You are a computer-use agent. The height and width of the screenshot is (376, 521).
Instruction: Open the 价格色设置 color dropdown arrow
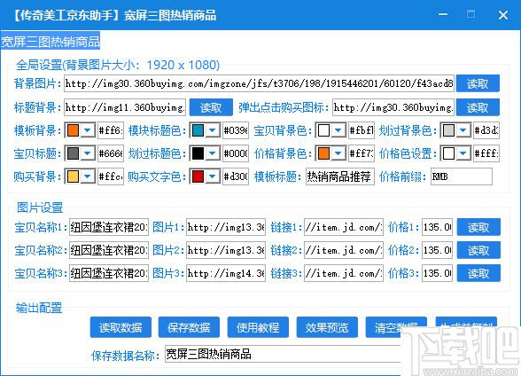[x=463, y=153]
